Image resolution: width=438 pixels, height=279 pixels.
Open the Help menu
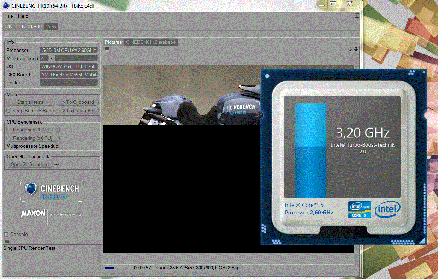tap(23, 16)
